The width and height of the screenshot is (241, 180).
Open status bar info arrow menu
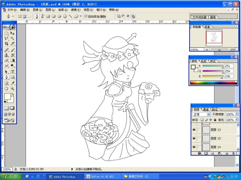pos(72,169)
